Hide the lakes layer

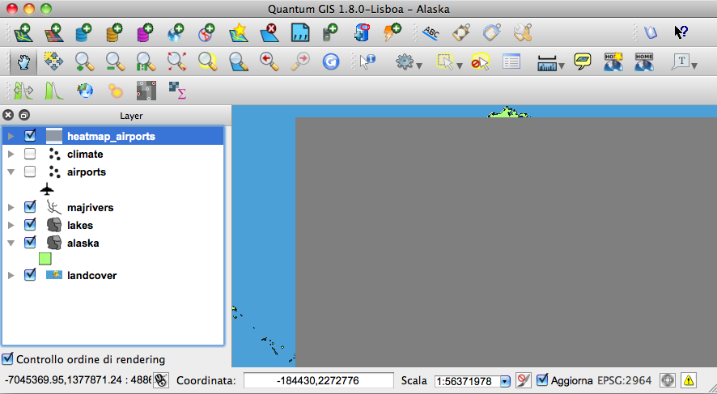(30, 224)
